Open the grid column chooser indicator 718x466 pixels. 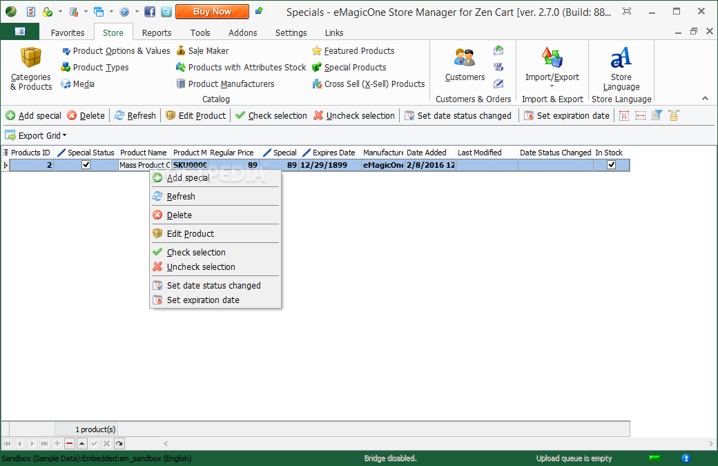click(6, 153)
